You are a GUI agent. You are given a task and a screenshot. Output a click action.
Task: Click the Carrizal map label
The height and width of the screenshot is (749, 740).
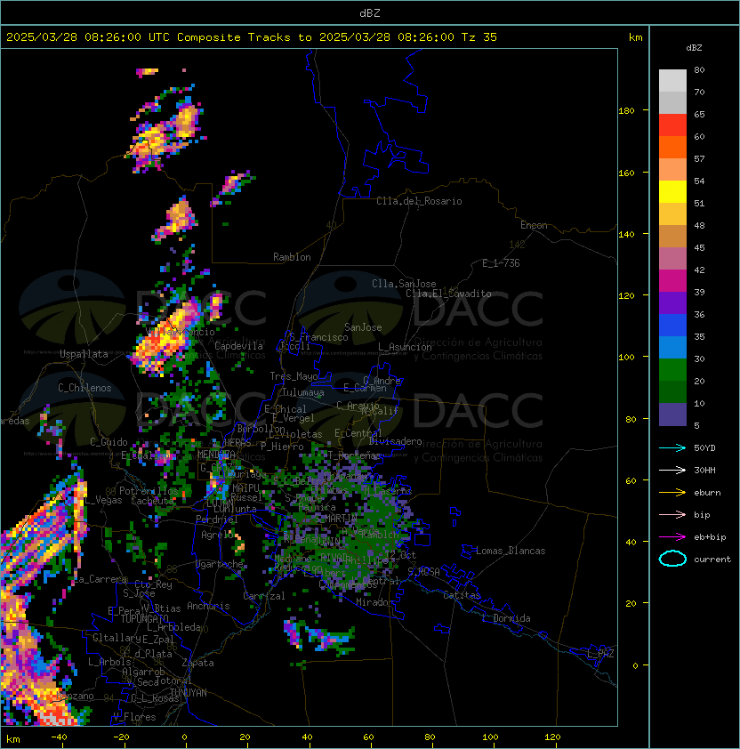264,596
